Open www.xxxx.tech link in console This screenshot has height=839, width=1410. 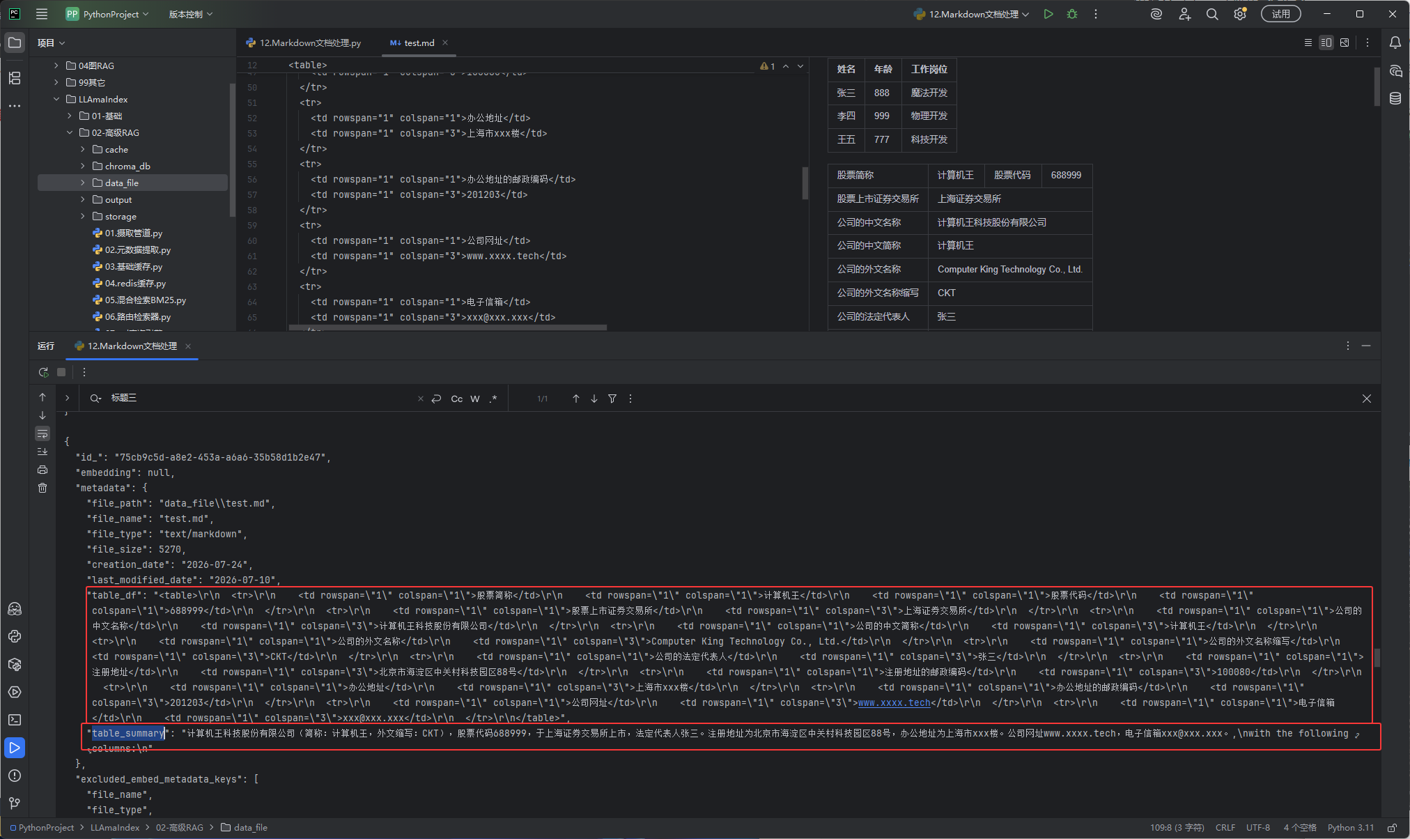(x=894, y=702)
